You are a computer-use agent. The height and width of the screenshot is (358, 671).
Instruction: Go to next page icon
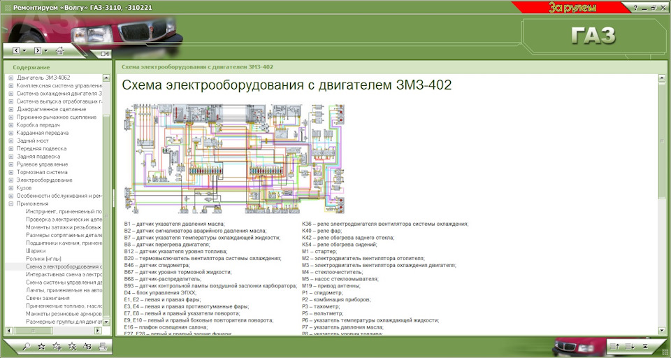630,346
